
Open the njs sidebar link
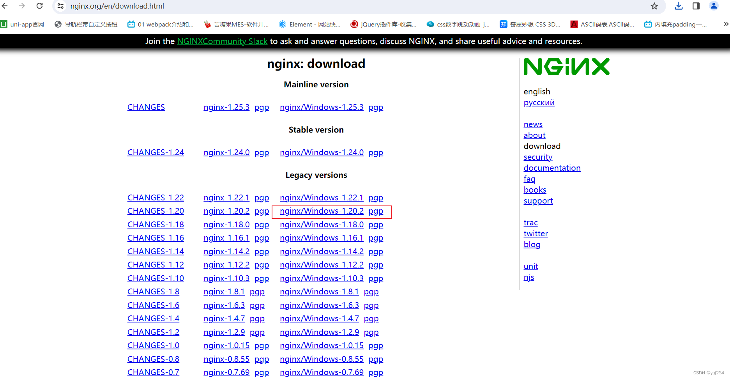coord(529,277)
